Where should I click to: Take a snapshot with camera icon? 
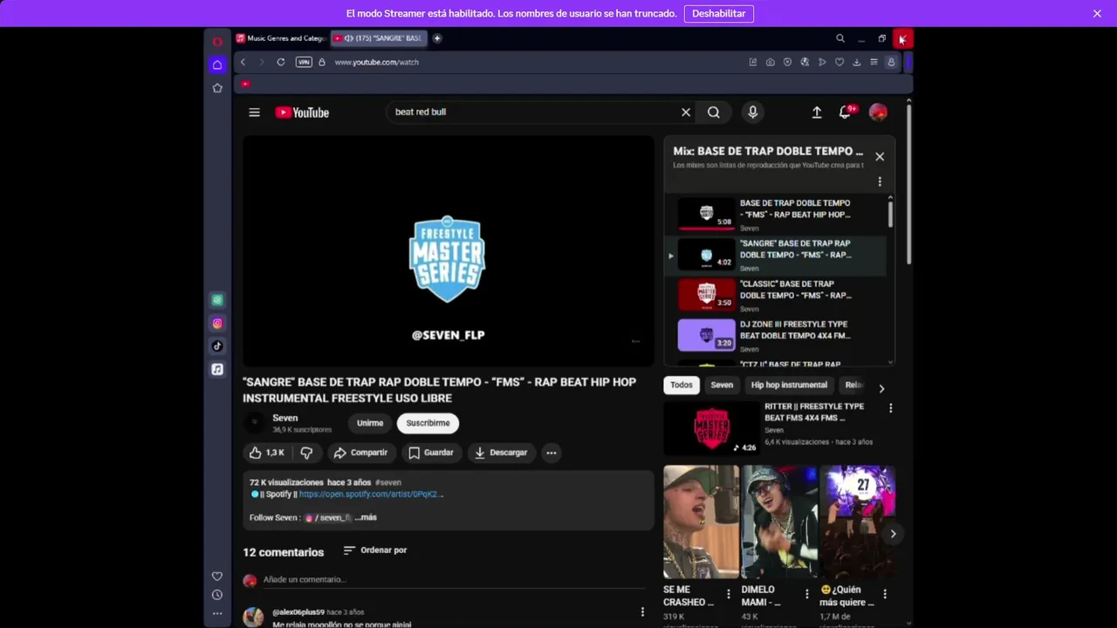[x=771, y=62]
